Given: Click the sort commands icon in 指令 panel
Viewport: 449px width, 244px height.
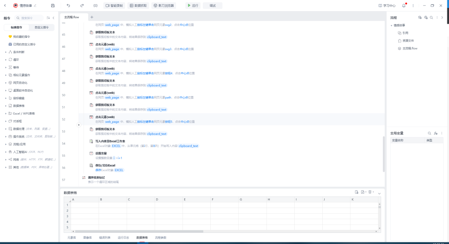Looking at the screenshot, I should 48,18.
